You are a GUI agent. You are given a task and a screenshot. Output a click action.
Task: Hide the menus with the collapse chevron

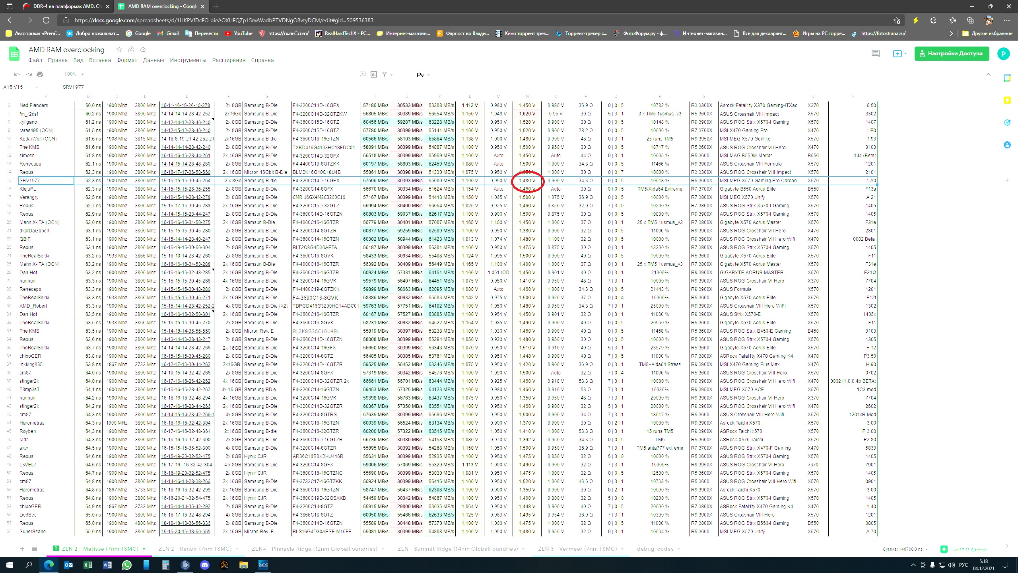point(989,74)
